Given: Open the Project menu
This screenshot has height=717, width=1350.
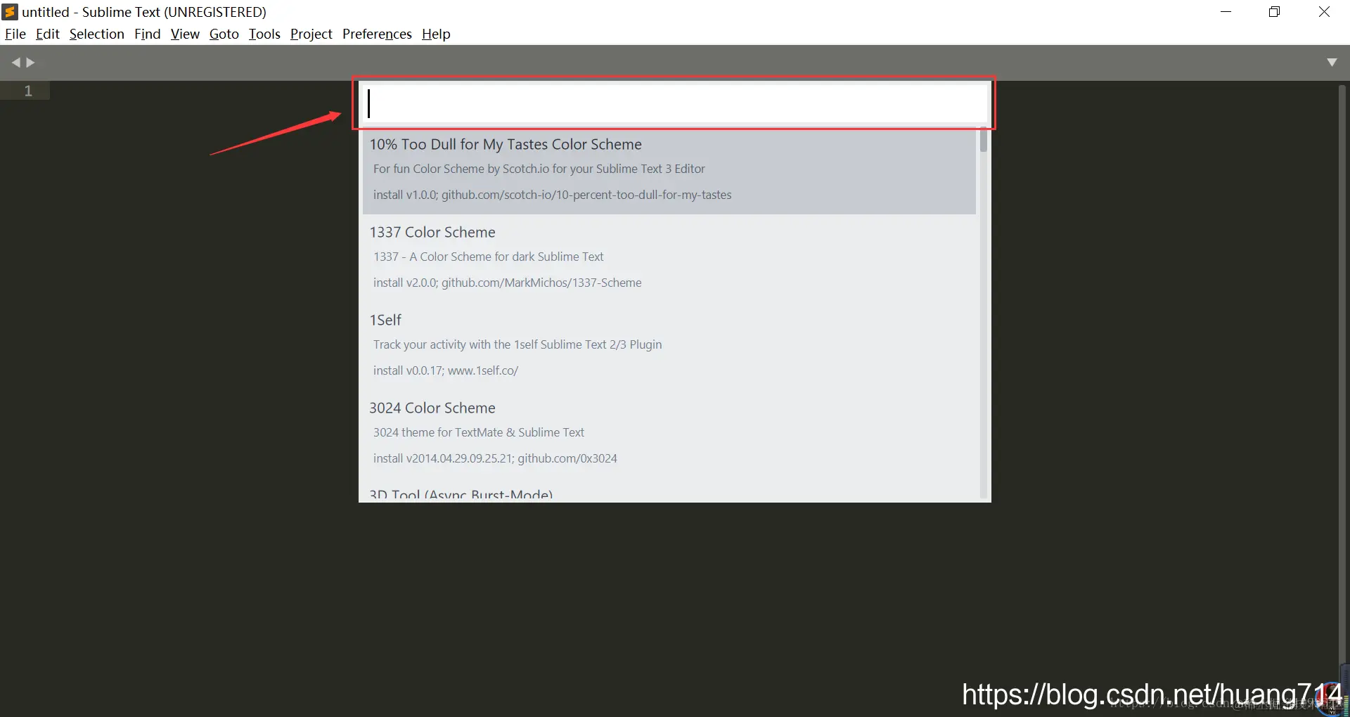Looking at the screenshot, I should [311, 34].
